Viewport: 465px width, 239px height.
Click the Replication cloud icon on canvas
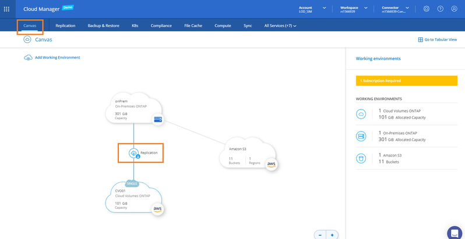coord(134,153)
